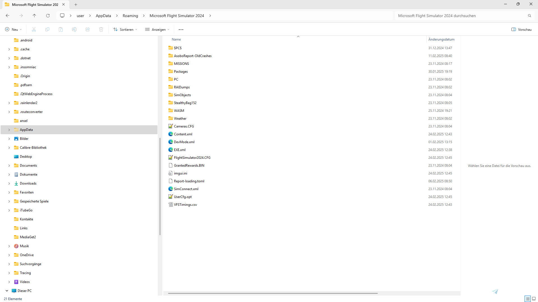Rename using the rename icon

[x=74, y=29]
